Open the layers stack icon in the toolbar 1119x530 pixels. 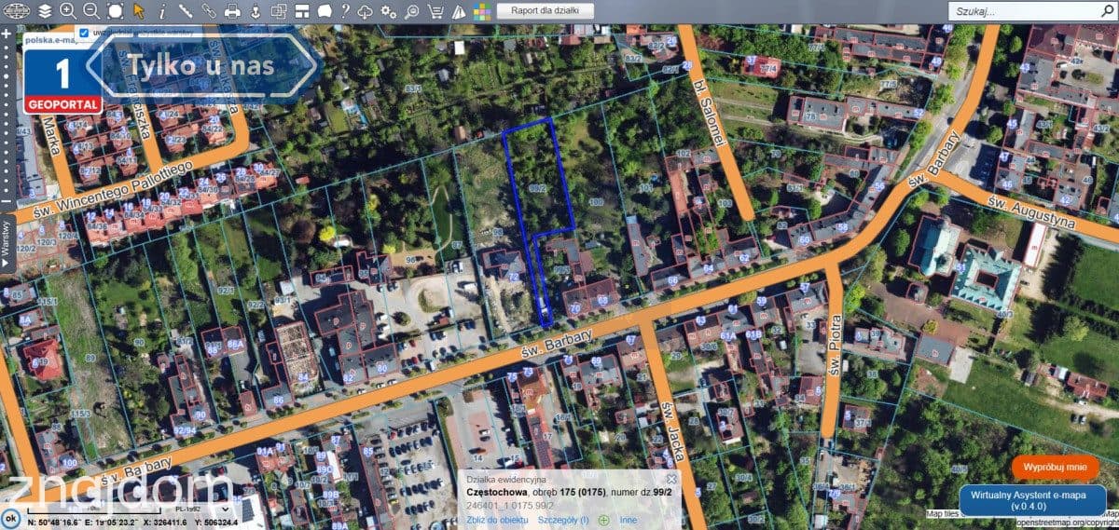[x=46, y=11]
